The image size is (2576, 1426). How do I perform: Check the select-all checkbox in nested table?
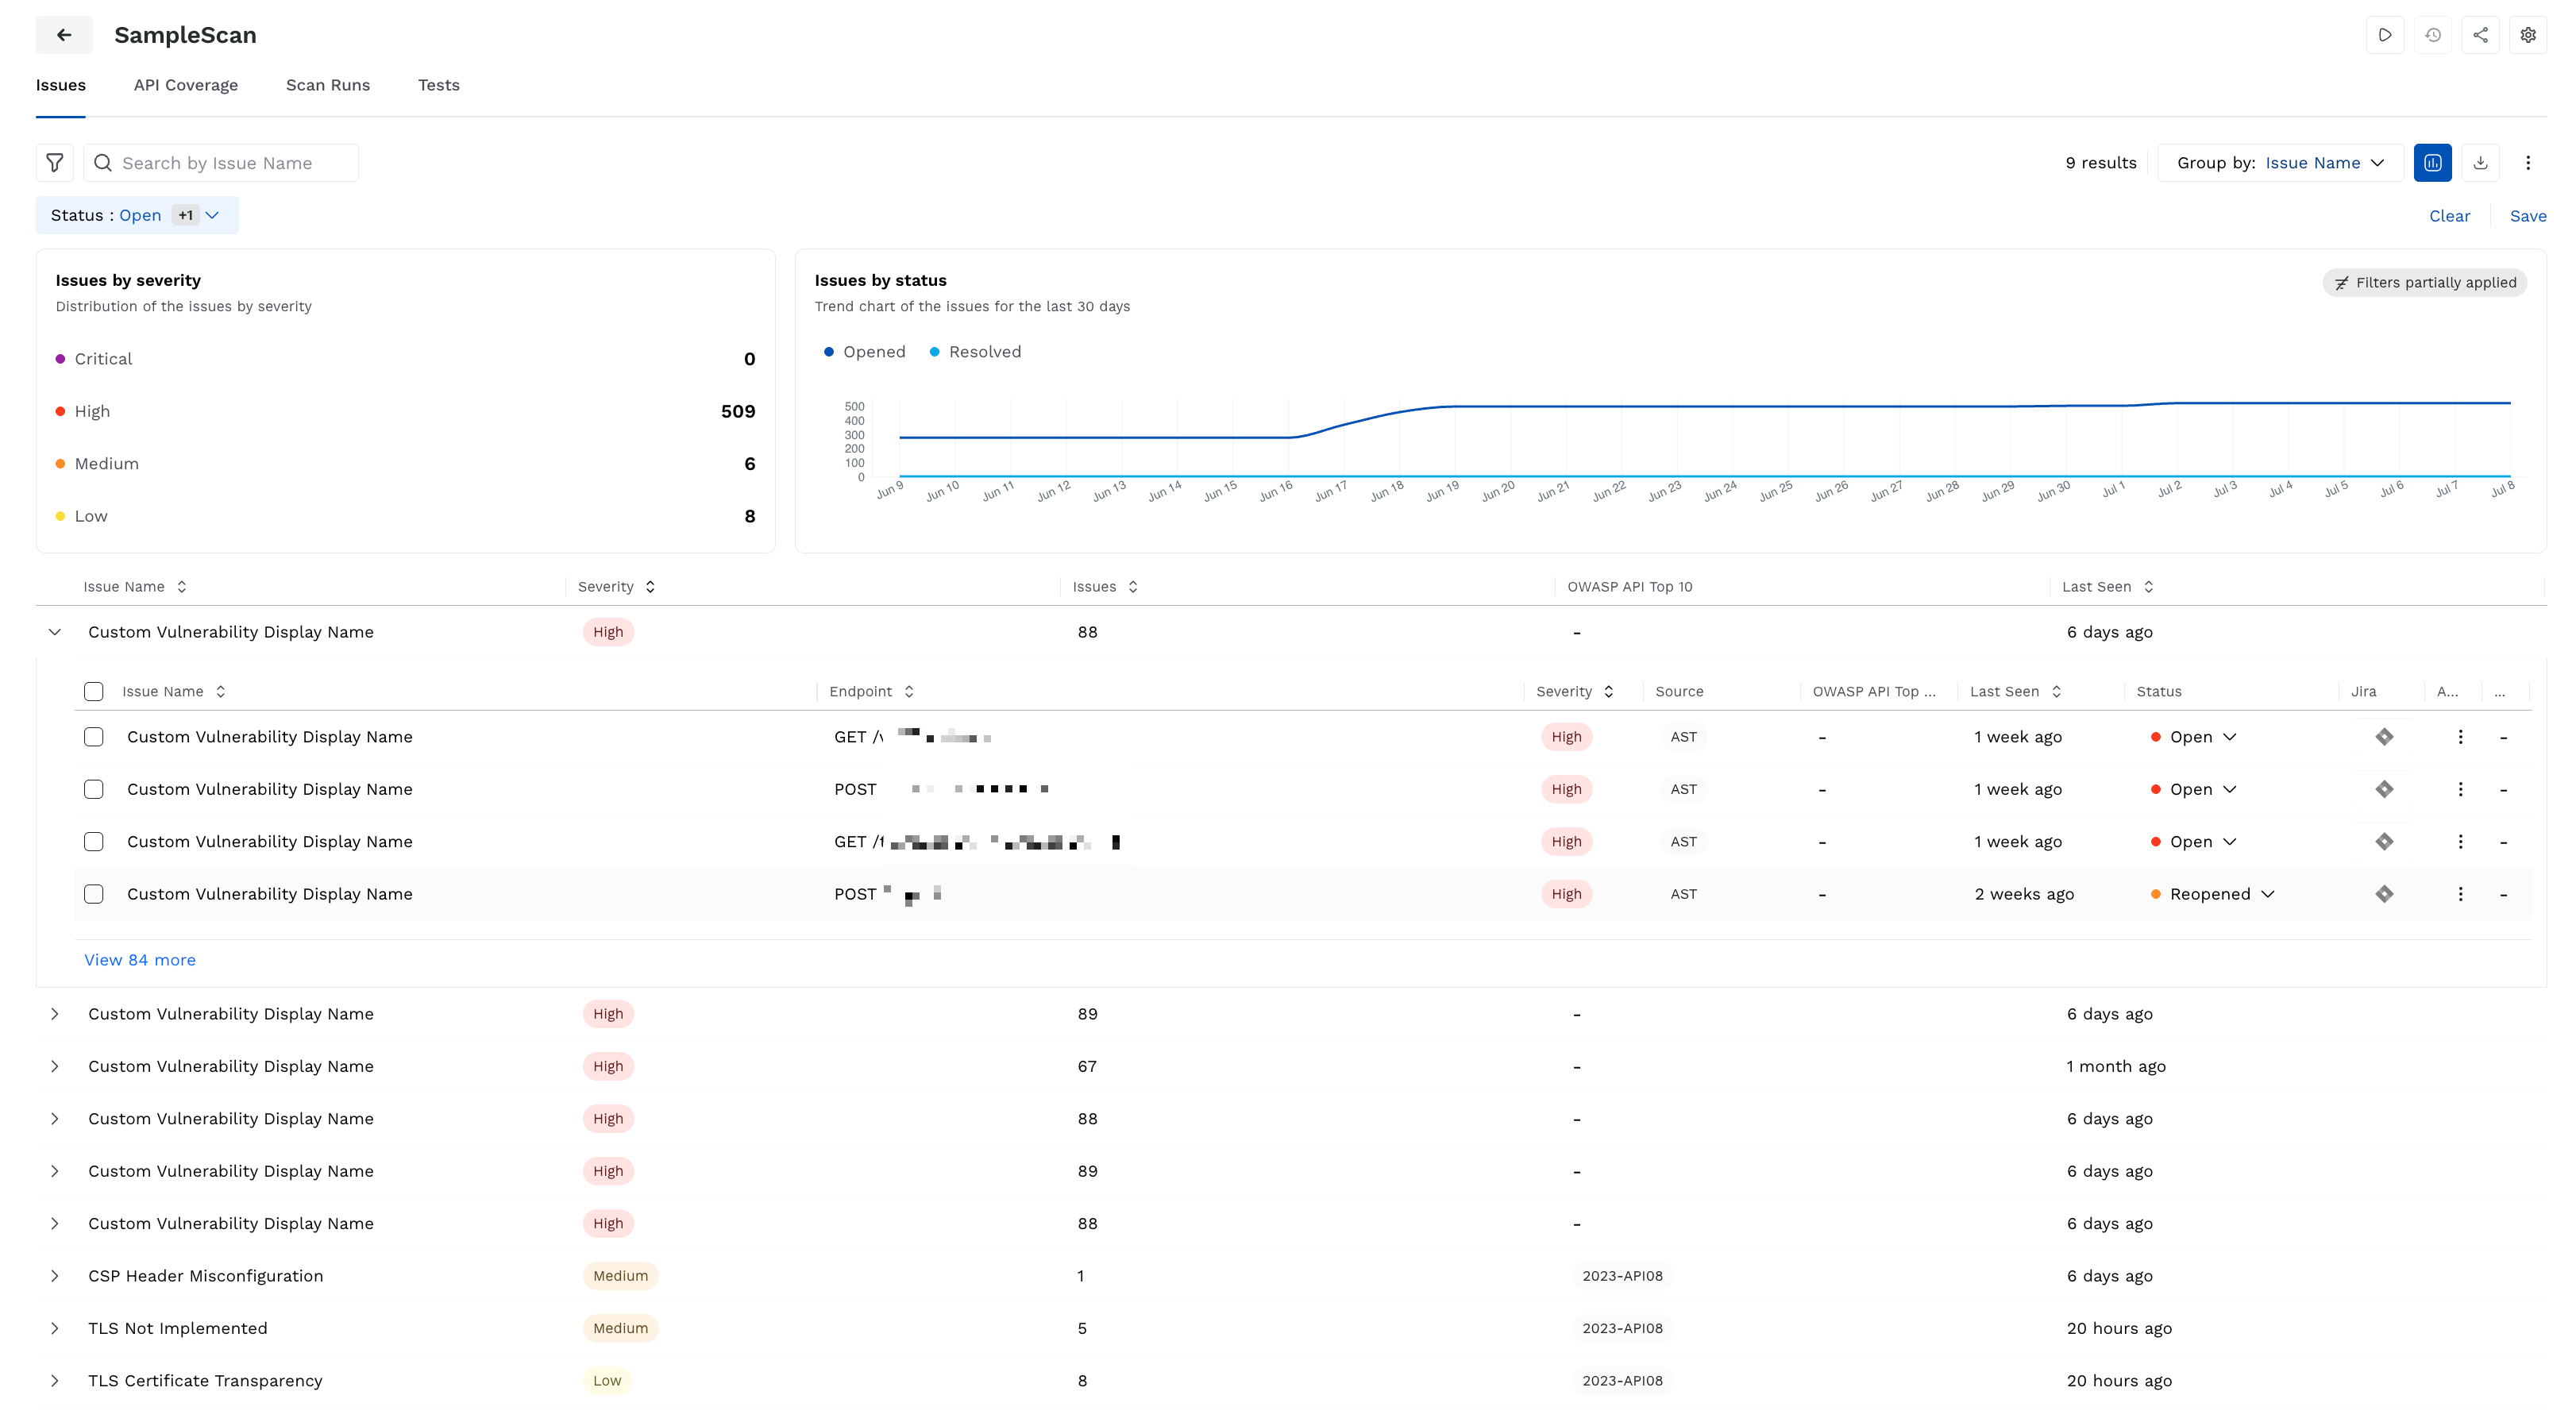pyautogui.click(x=94, y=692)
